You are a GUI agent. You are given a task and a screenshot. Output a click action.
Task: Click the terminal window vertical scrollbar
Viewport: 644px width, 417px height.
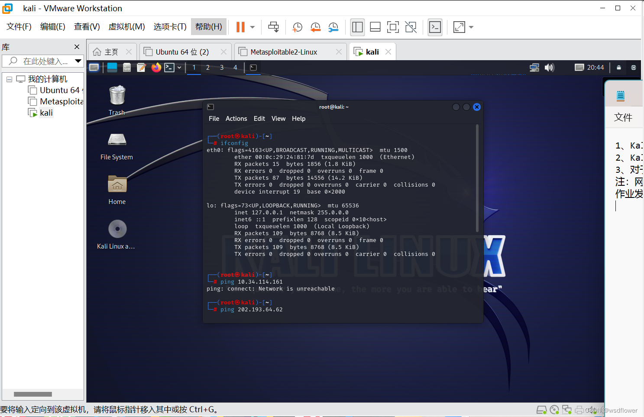(x=477, y=178)
